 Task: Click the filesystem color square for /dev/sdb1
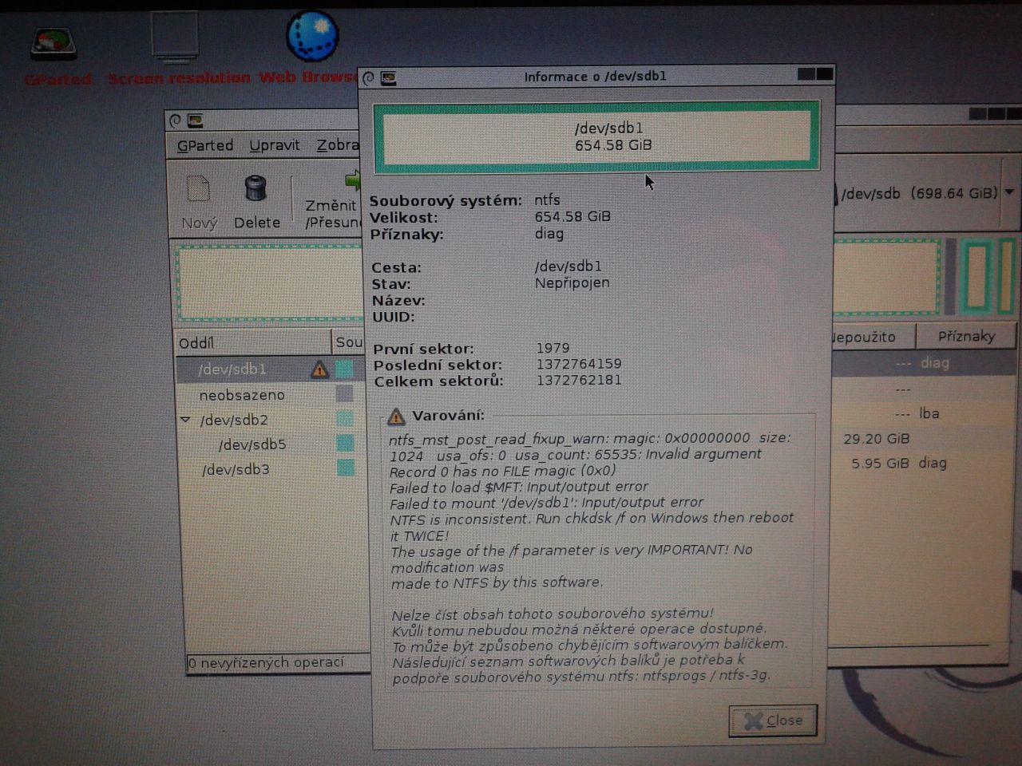[x=344, y=369]
